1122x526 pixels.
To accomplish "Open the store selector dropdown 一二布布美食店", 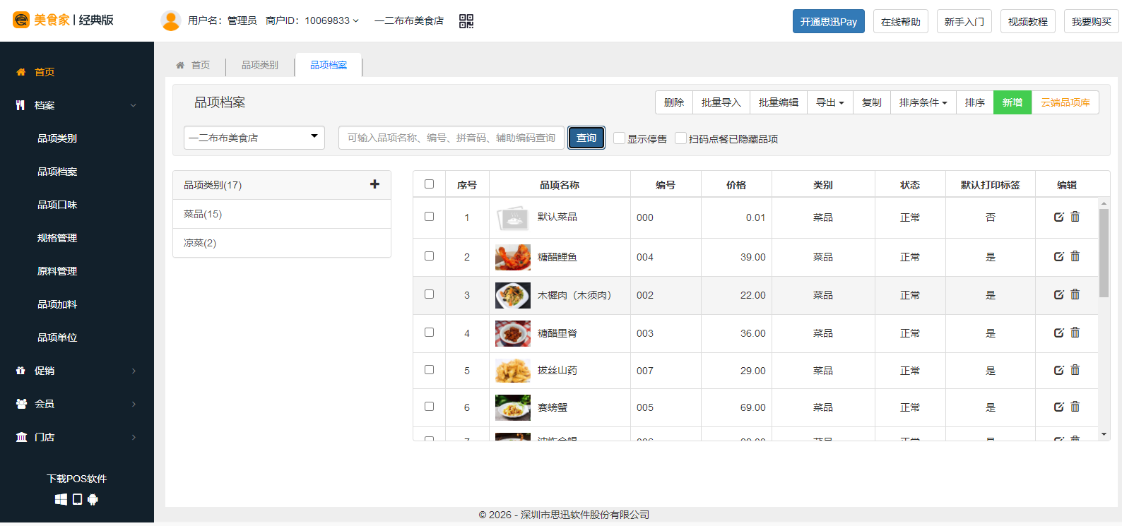I will (x=254, y=138).
